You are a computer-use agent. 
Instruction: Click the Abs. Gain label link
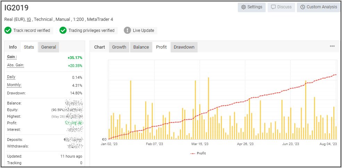[x=15, y=65]
